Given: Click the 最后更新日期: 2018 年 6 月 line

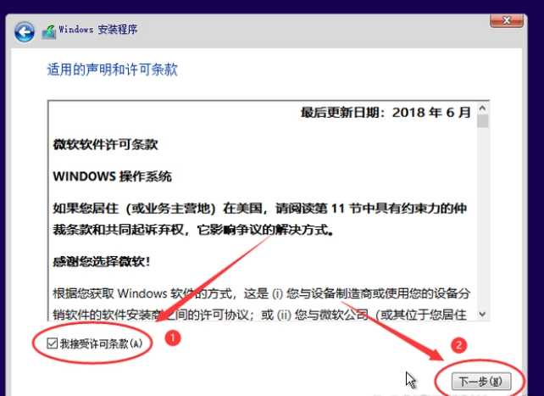Looking at the screenshot, I should [386, 114].
